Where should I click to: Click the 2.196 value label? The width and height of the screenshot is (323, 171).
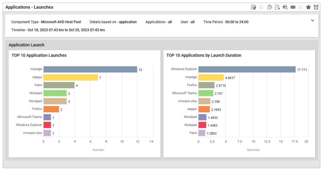[216, 102]
